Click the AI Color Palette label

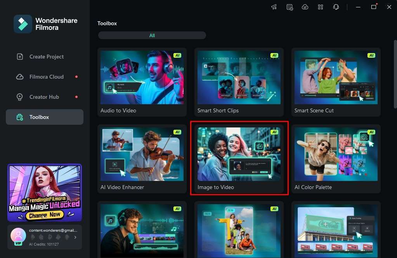tap(313, 187)
